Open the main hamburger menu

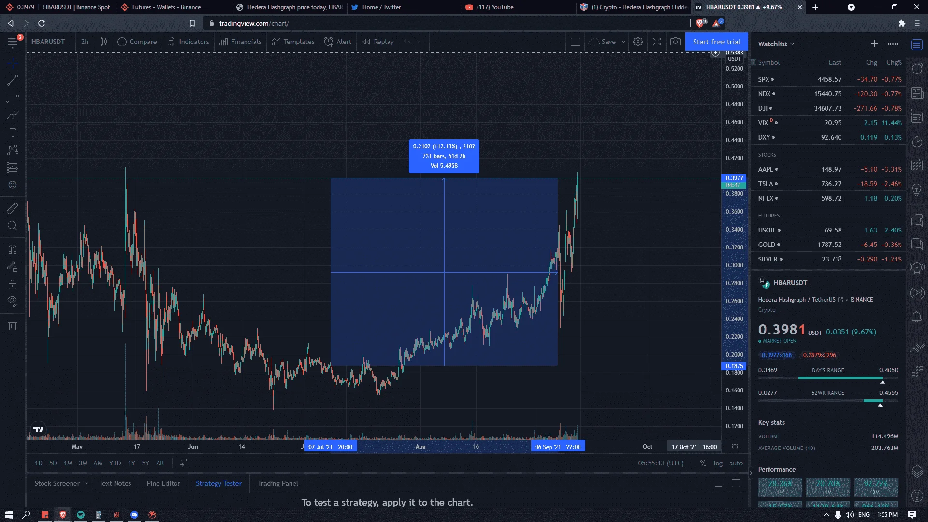tap(13, 42)
